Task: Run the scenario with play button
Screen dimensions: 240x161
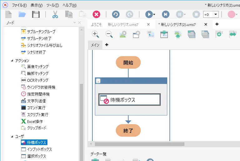Action: click(x=149, y=14)
